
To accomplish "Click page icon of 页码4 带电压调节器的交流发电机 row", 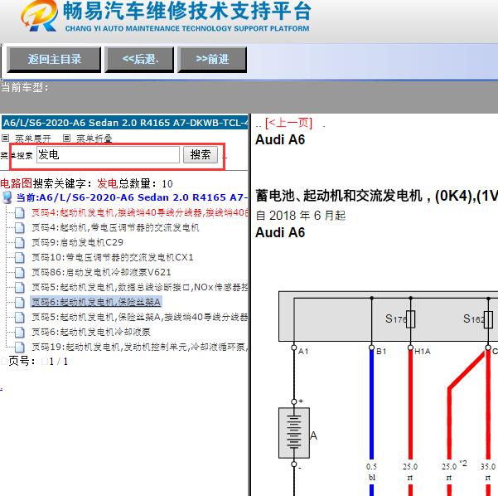I will pos(20,227).
